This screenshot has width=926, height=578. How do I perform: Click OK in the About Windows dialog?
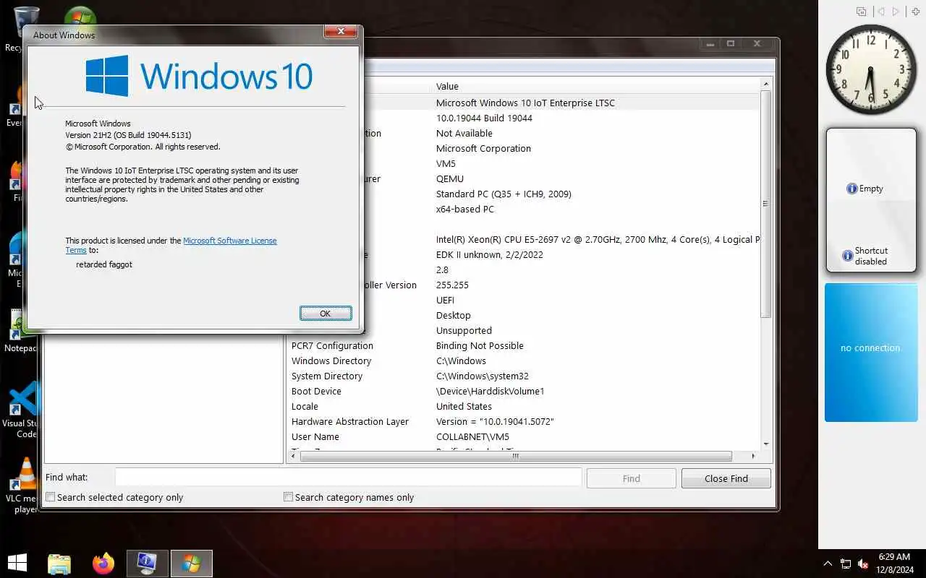(326, 313)
